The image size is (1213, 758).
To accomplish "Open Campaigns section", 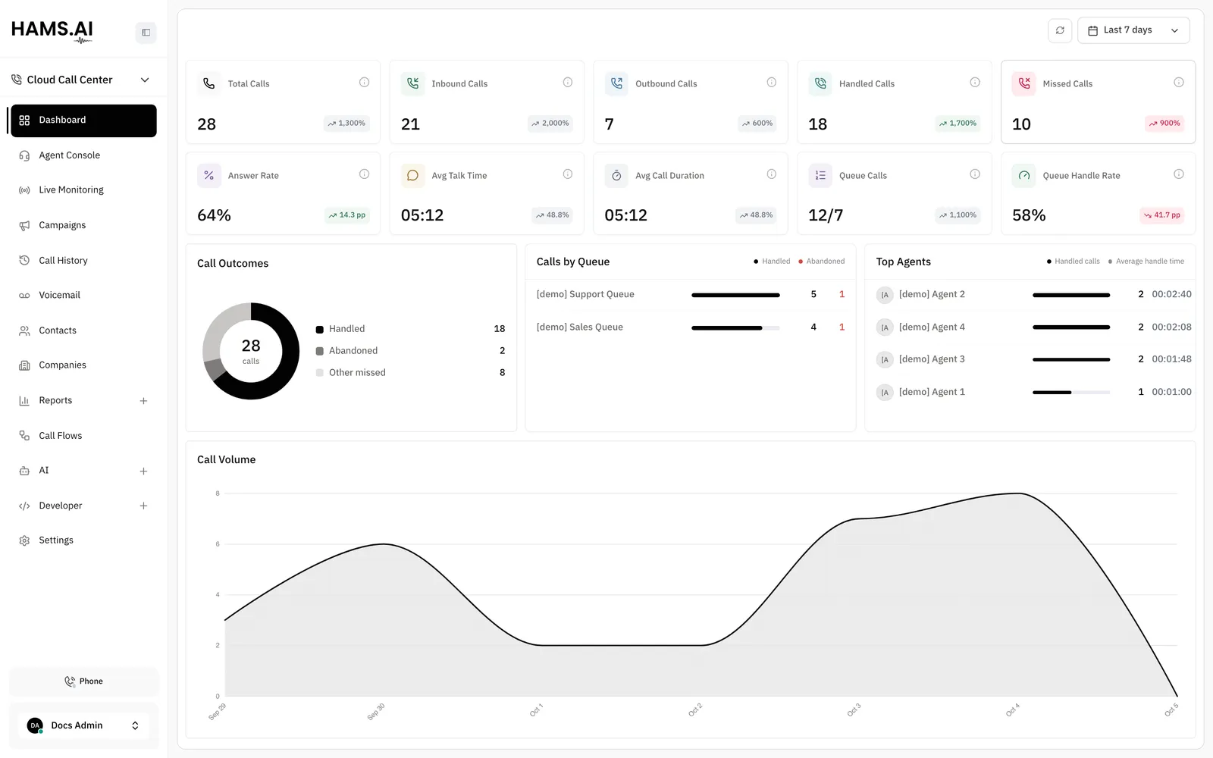I will 83,225.
